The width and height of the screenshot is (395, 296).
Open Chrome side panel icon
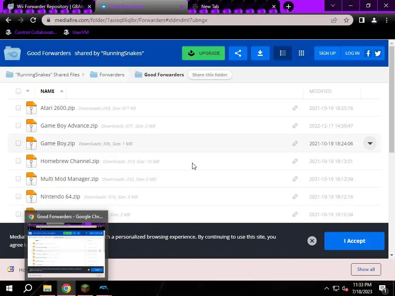tap(362, 20)
